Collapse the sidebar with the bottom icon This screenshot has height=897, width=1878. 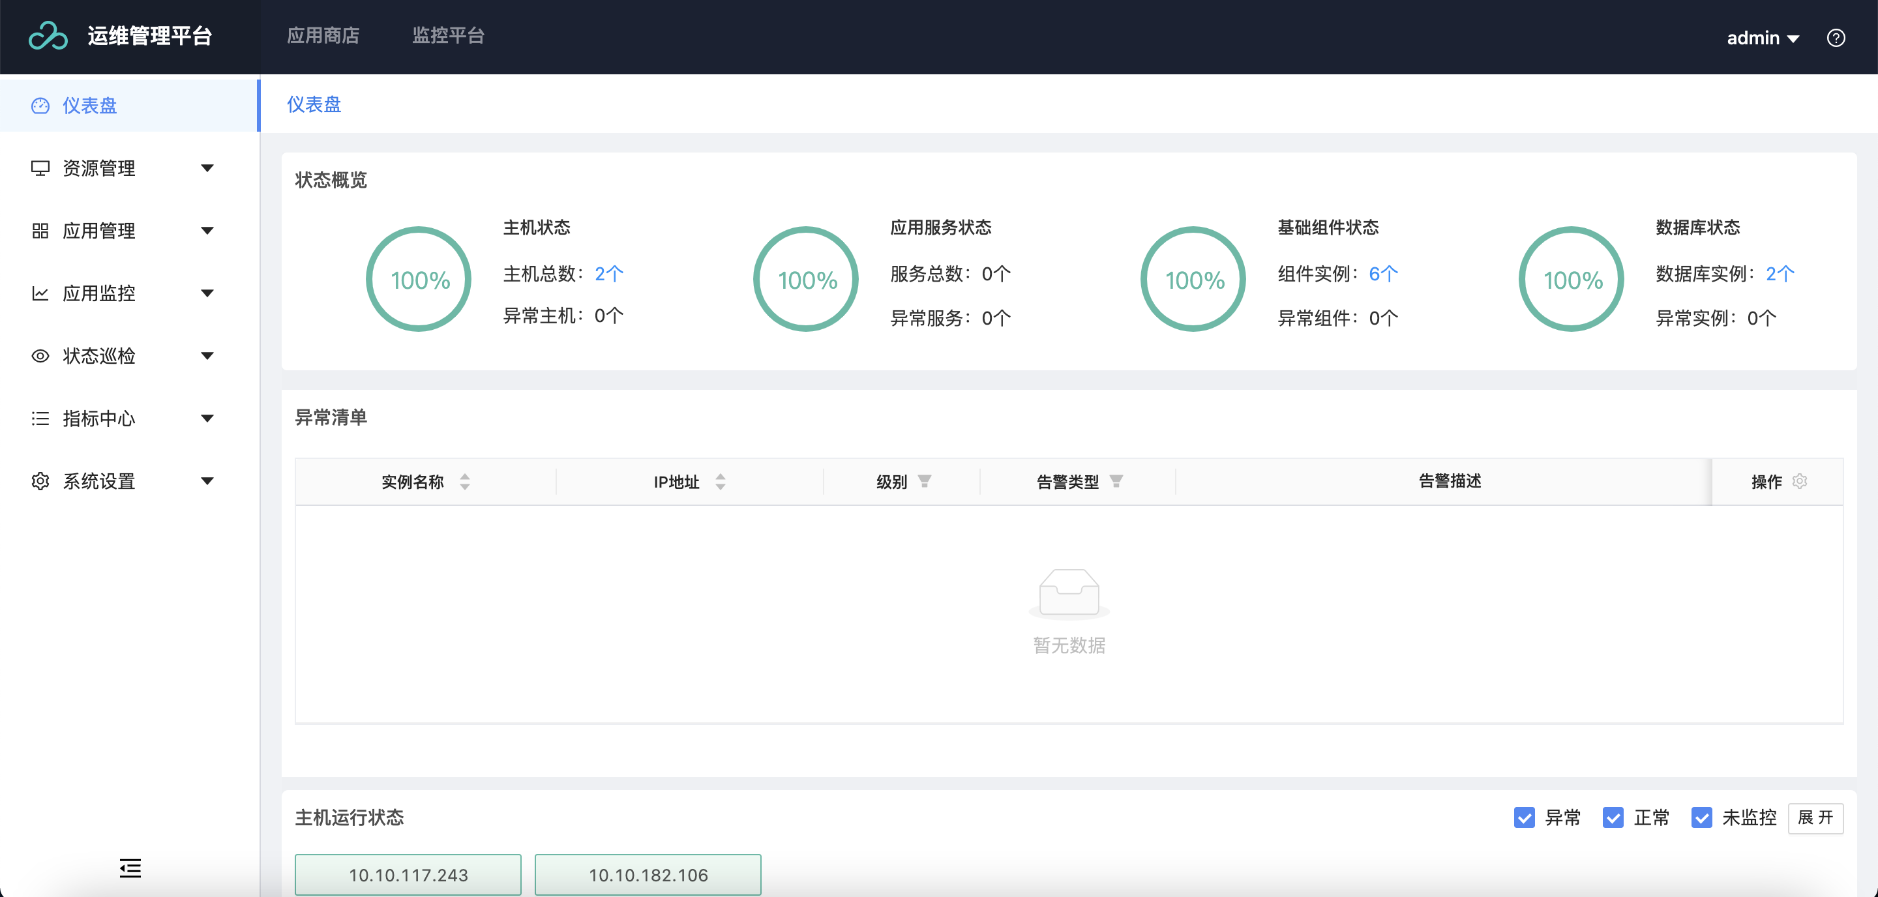point(130,868)
